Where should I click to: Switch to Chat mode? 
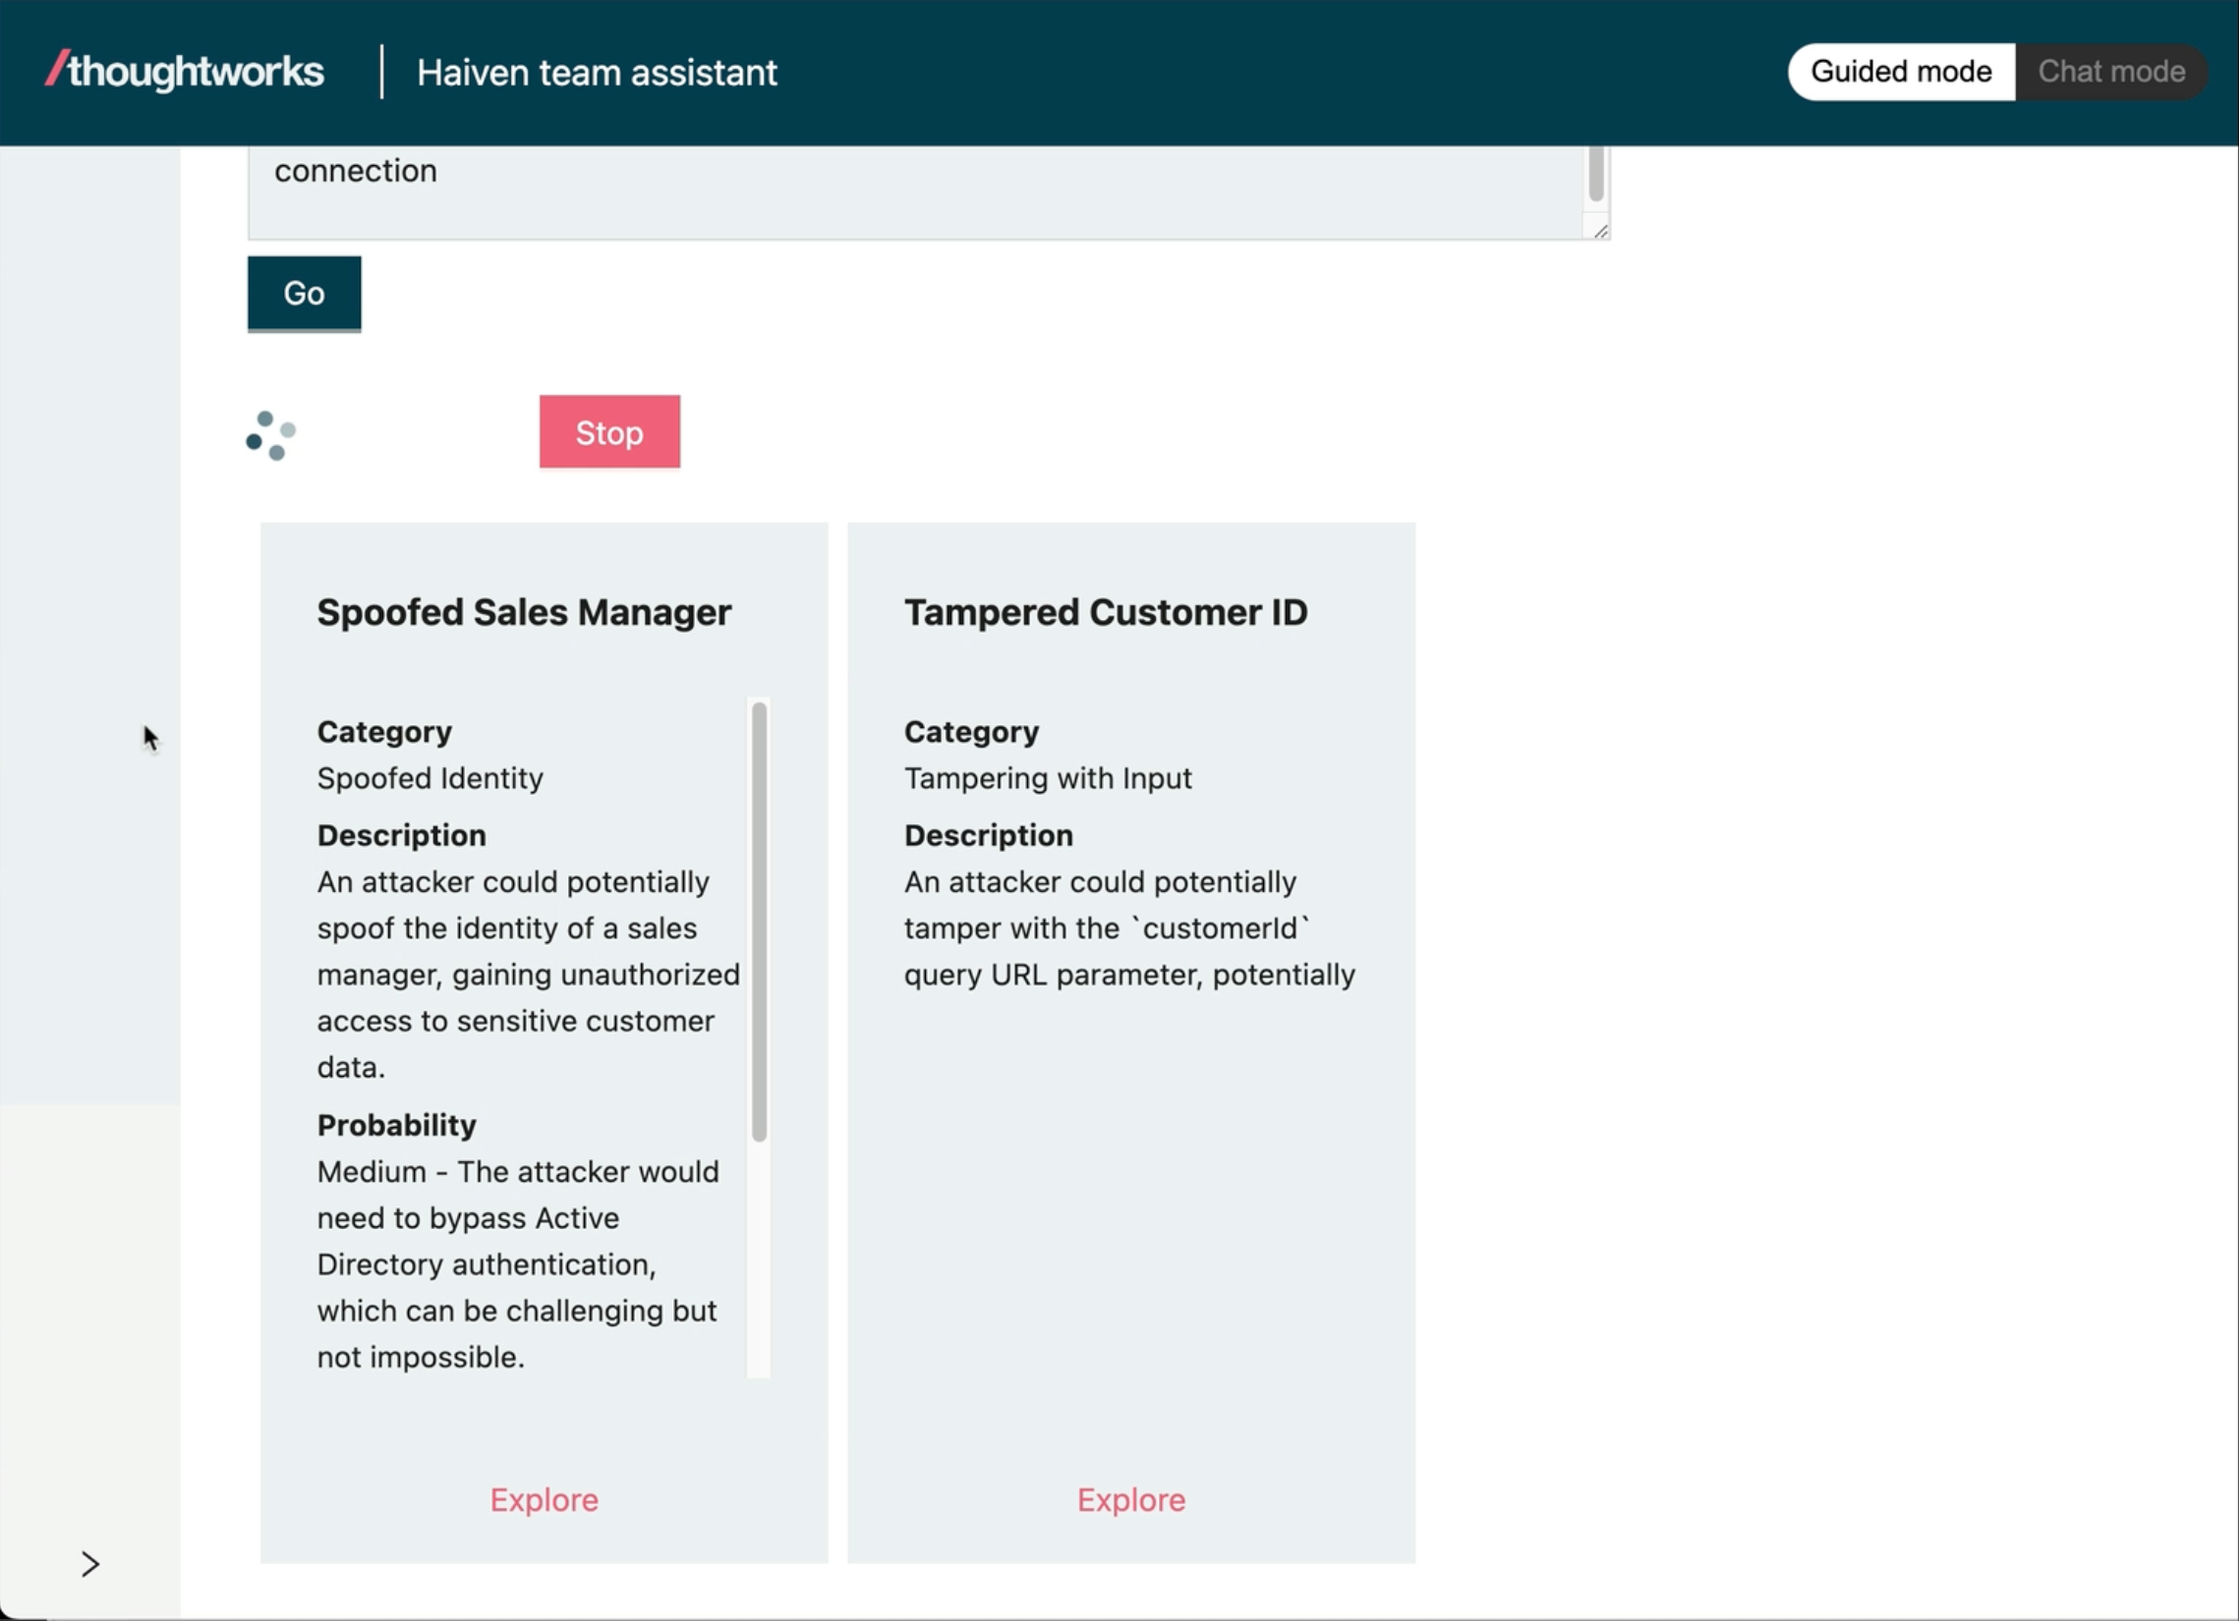coord(2110,71)
